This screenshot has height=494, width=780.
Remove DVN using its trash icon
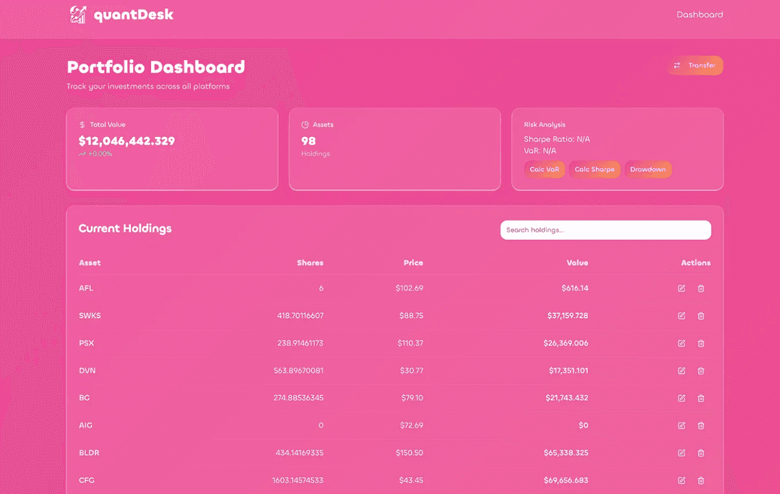click(x=701, y=371)
